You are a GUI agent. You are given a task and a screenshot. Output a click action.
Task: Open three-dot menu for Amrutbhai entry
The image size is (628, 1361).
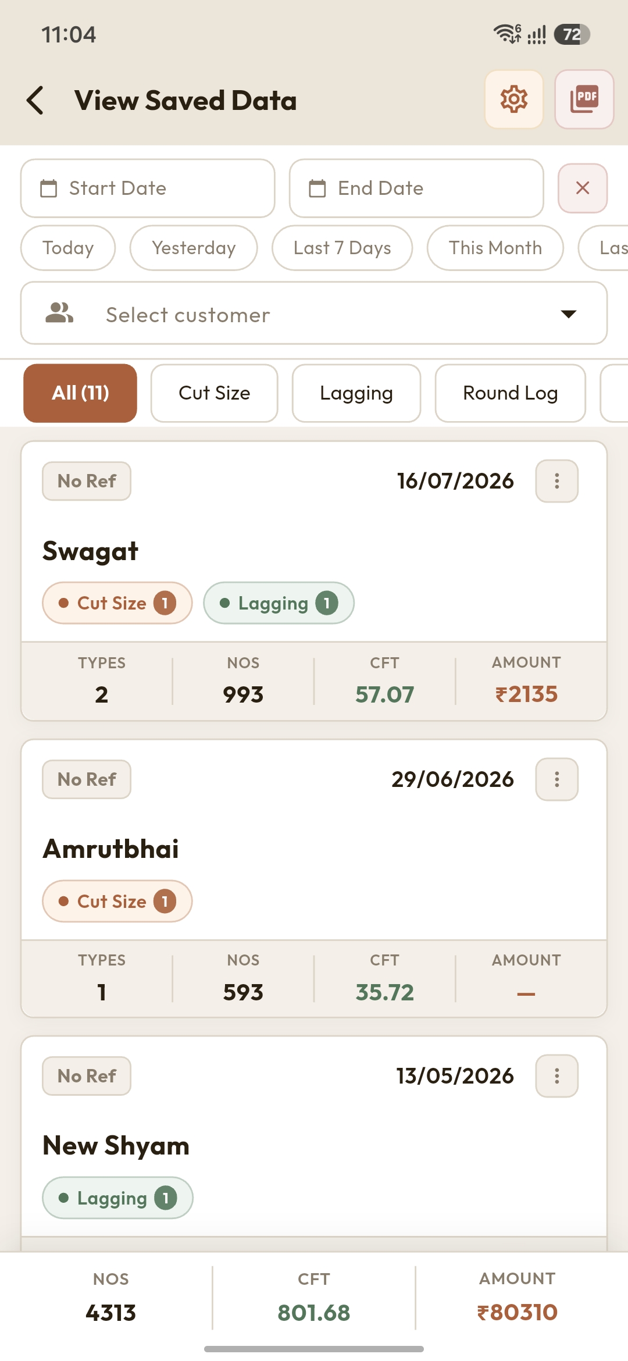click(x=556, y=779)
